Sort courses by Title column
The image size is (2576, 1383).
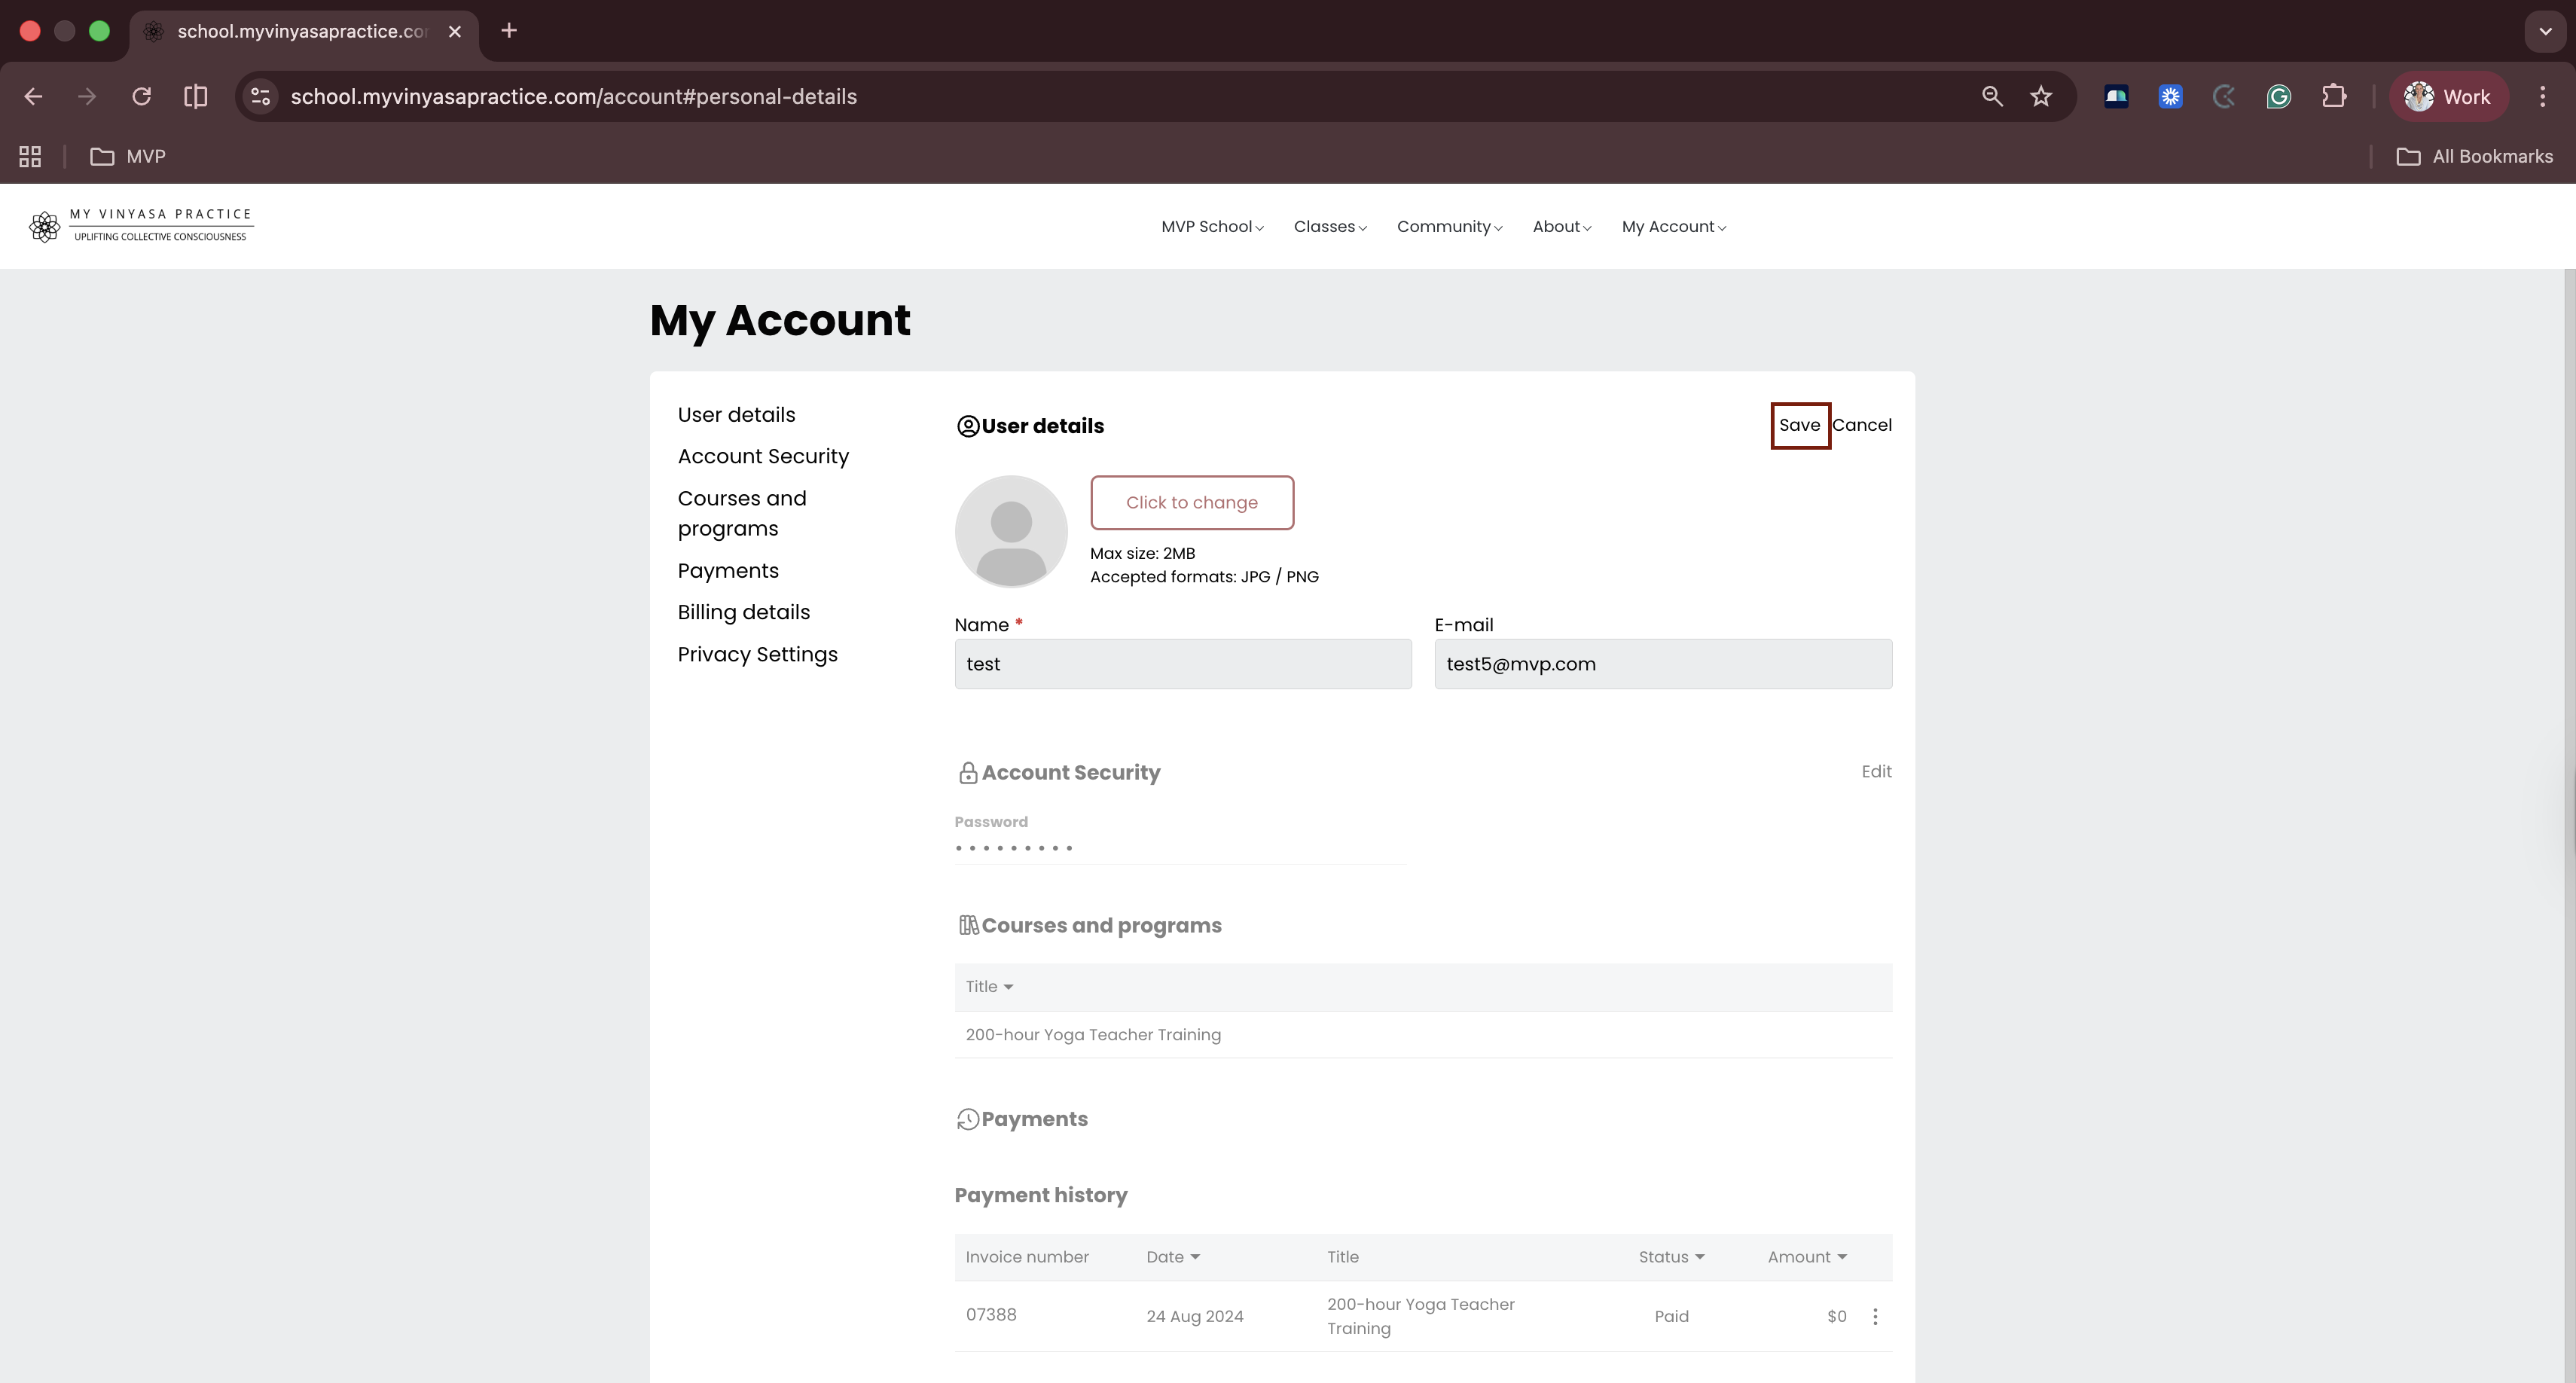click(x=989, y=987)
